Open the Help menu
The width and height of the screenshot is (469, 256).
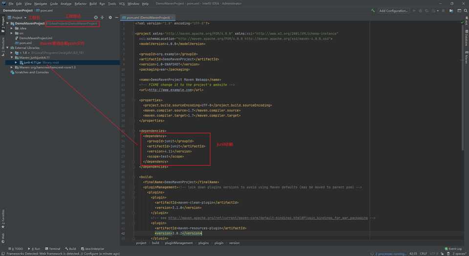[x=145, y=3]
